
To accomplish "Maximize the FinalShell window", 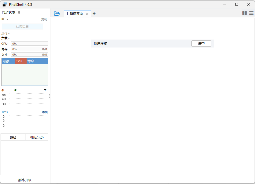I will coord(237,4).
